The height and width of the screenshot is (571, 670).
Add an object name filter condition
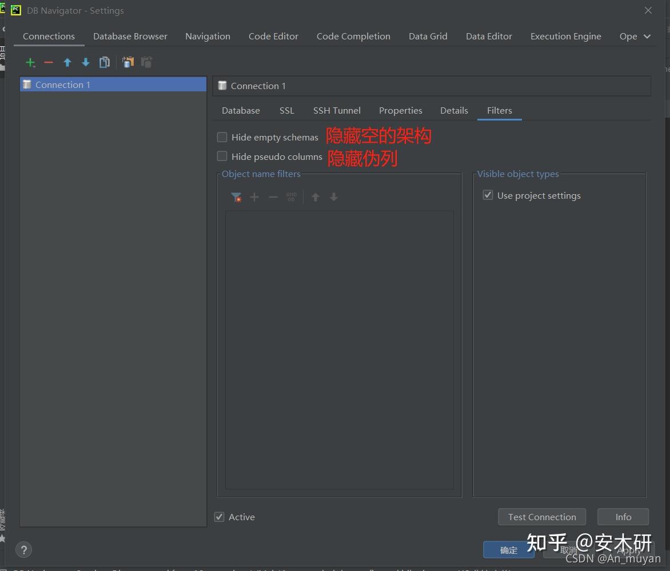coord(254,197)
